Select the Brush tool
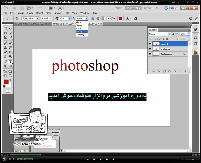 (x=10, y=43)
